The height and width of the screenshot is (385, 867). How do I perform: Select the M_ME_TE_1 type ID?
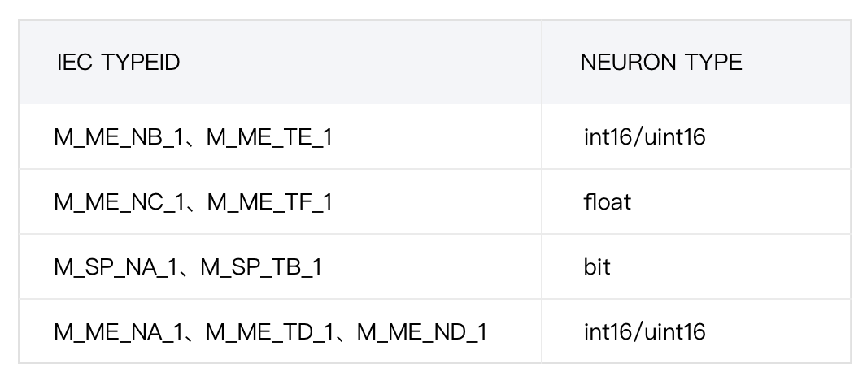[269, 137]
